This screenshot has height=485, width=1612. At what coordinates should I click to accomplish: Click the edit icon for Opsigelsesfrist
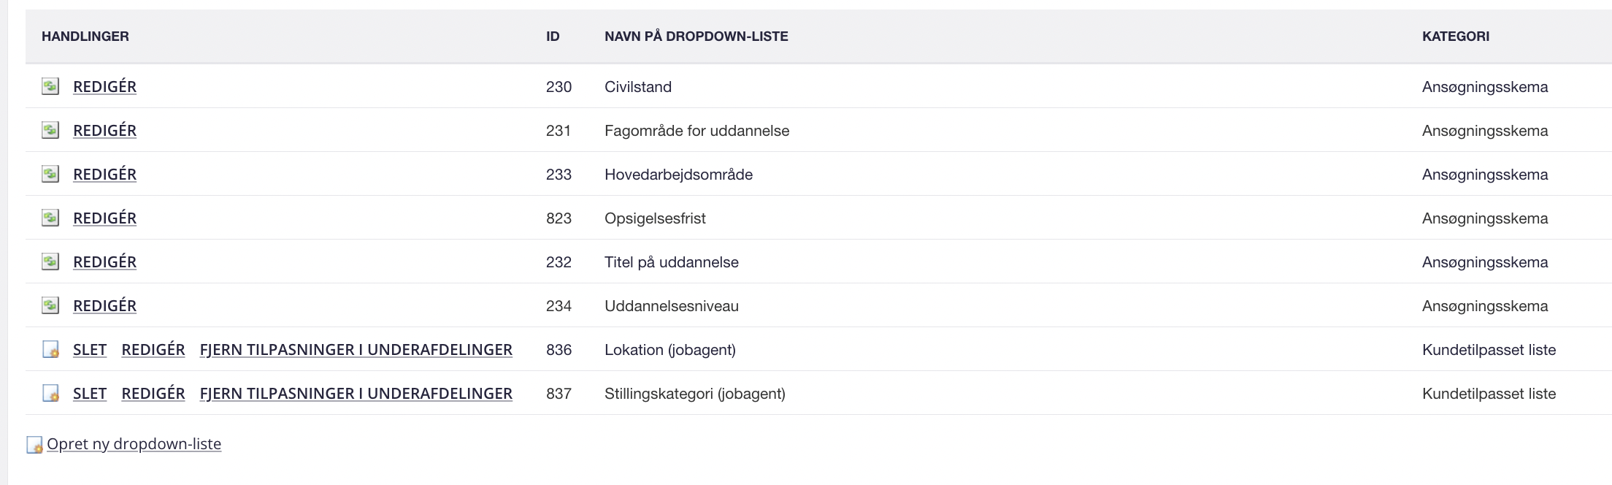coord(50,218)
